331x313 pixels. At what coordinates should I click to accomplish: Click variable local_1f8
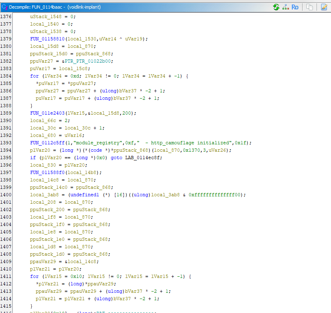point(43,217)
